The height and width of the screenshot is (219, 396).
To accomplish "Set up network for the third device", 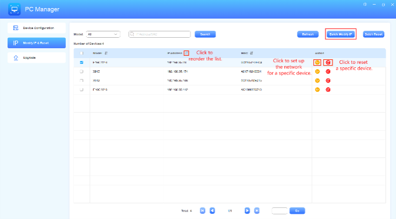I will pyautogui.click(x=317, y=81).
